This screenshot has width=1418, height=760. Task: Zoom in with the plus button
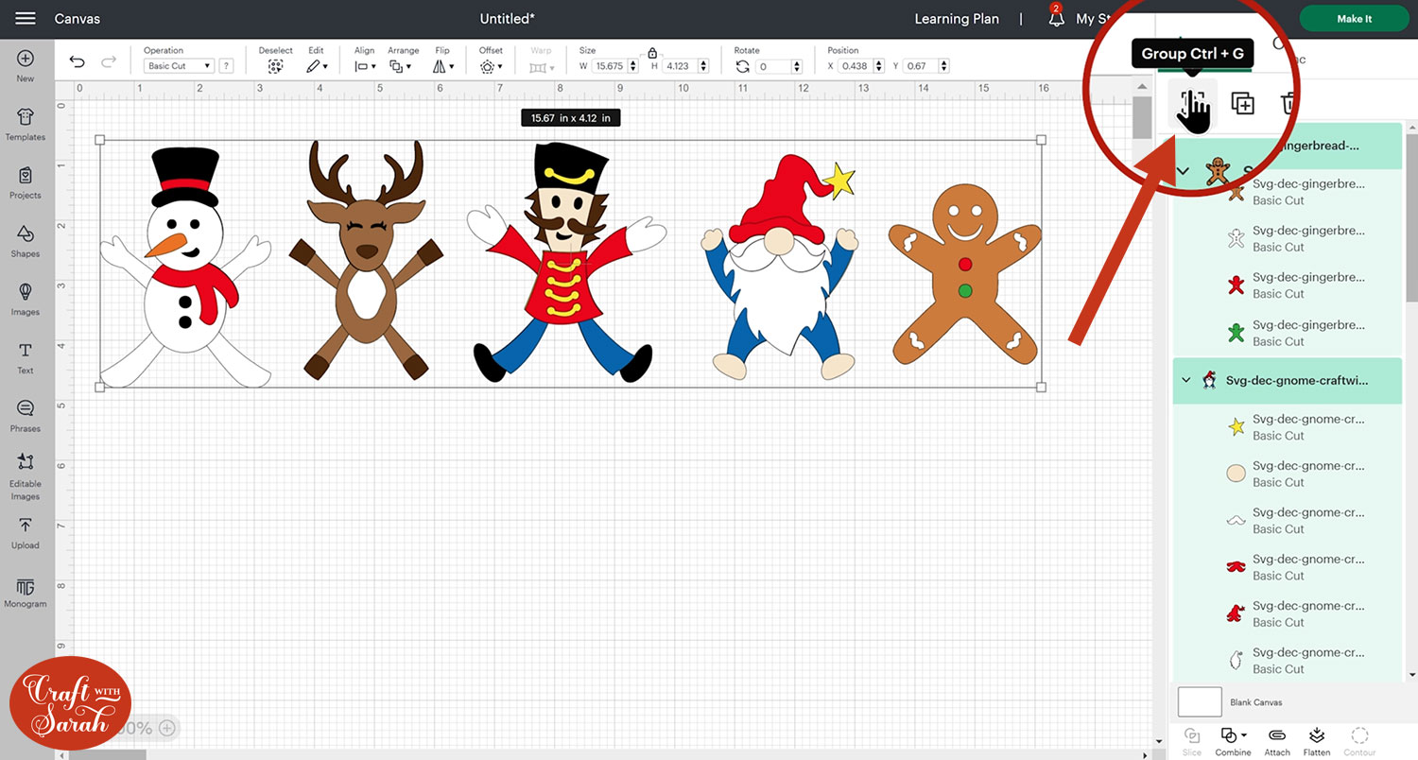[x=167, y=728]
